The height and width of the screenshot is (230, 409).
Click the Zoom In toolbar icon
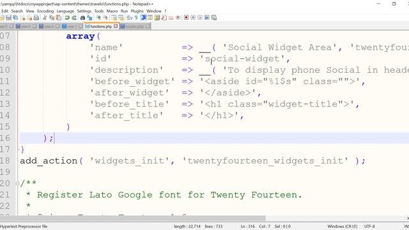click(98, 18)
